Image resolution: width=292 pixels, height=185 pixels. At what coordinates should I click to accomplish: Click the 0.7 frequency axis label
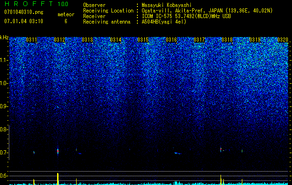click(x=4, y=153)
